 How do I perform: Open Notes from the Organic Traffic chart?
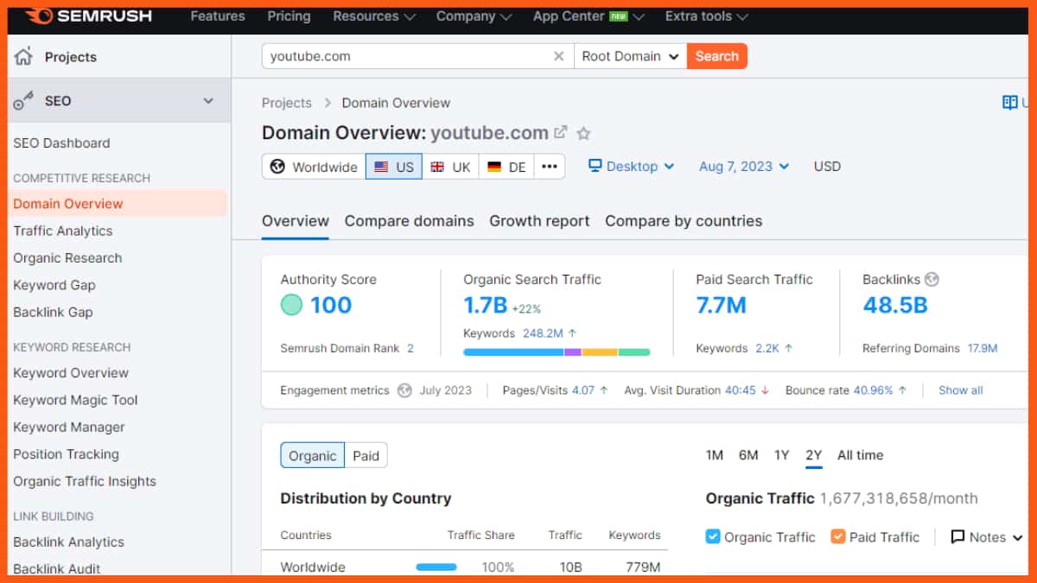tap(985, 536)
